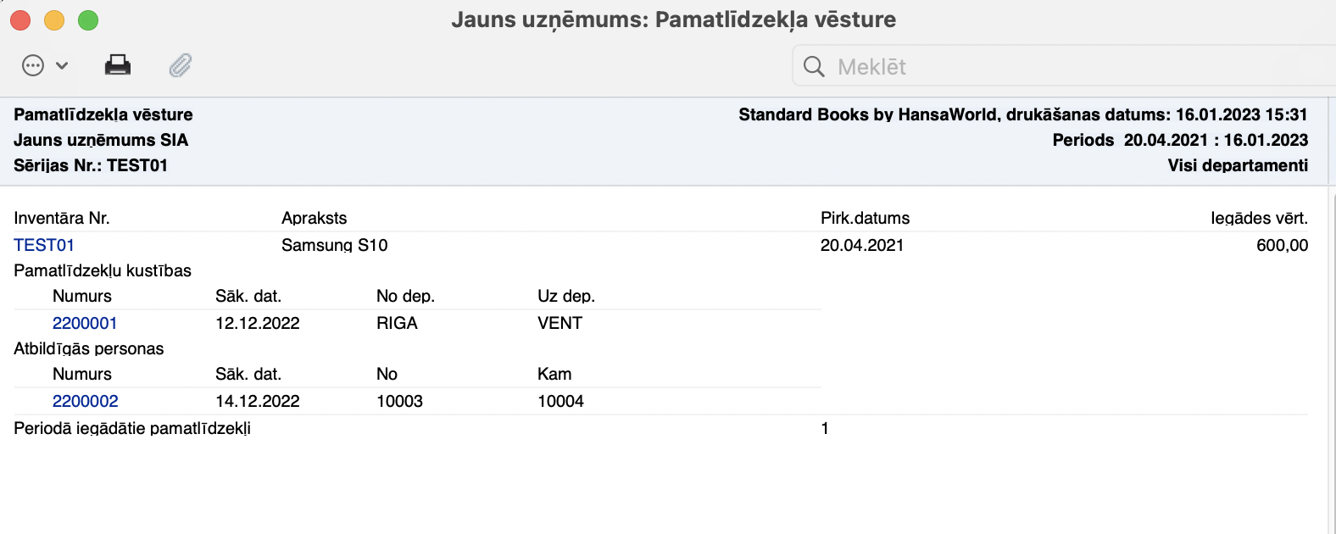Screen dimensions: 1336x534
Task: Open the ellipsis more-actions menu
Action: [x=33, y=66]
